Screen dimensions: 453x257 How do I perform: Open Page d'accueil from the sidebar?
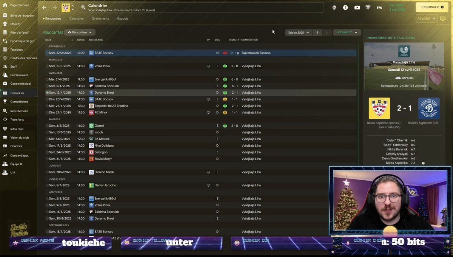[x=19, y=5]
